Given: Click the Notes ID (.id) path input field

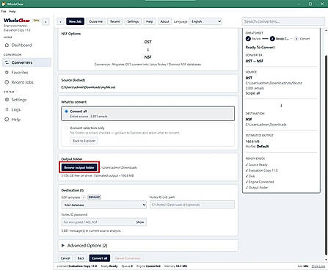Looking at the screenshot, I should (x=192, y=205).
